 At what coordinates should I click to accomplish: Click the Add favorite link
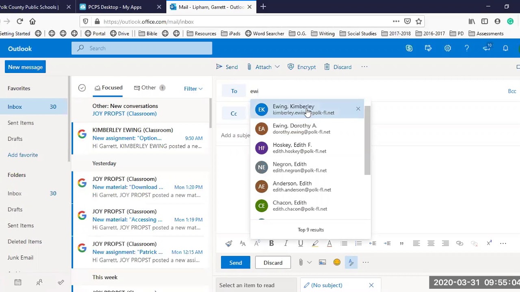click(x=23, y=155)
